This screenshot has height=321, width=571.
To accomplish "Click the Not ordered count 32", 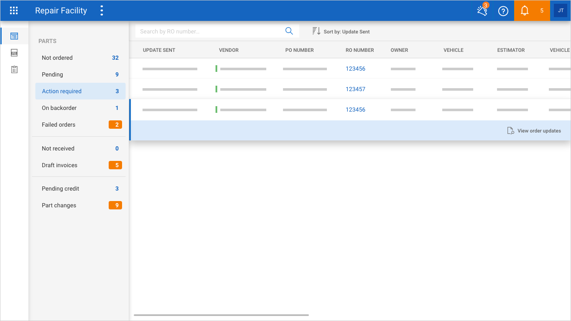I will point(115,58).
